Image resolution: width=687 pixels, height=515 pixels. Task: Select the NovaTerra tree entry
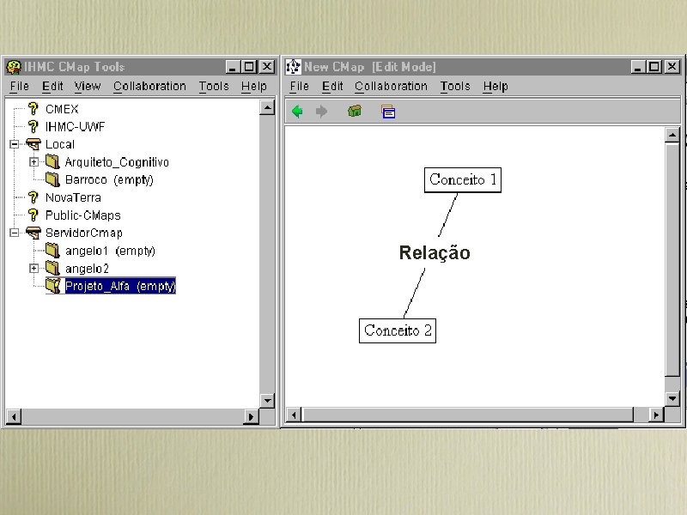[x=73, y=197]
